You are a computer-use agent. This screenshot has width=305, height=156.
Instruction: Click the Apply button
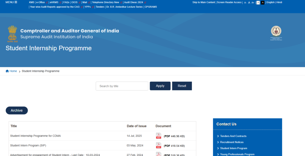pyautogui.click(x=160, y=86)
